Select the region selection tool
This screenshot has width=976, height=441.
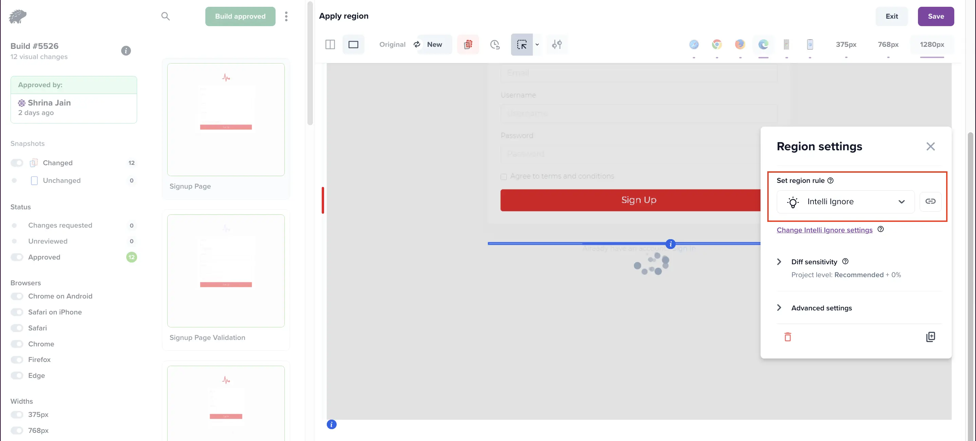pos(522,44)
